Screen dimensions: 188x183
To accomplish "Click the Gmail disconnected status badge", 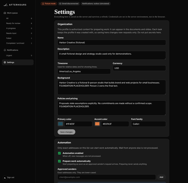I will tap(69, 4).
